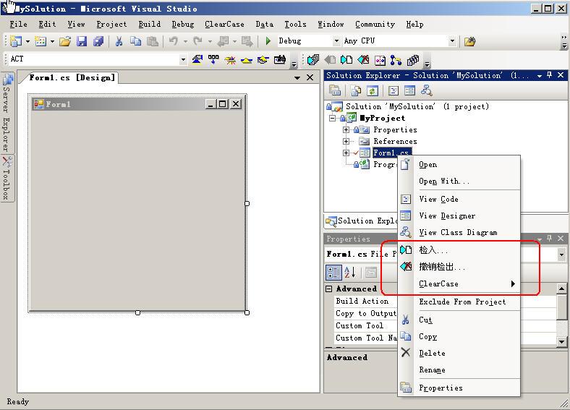Open the Tools menu

point(295,25)
